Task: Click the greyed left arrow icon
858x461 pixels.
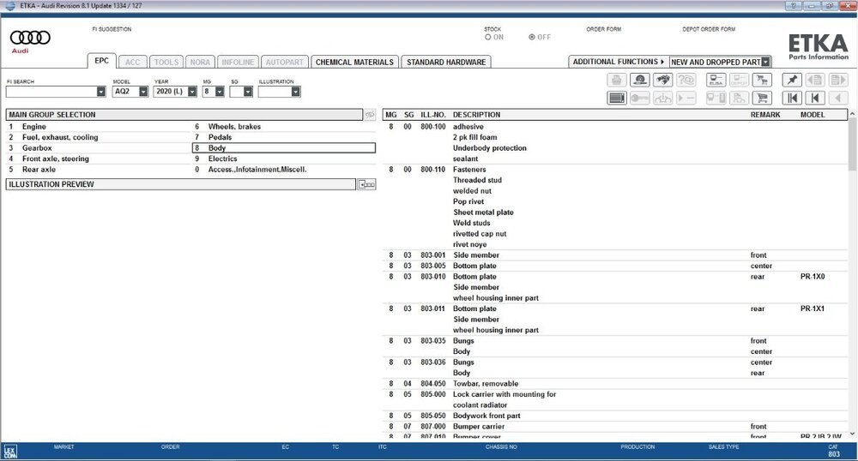Action: [x=837, y=98]
